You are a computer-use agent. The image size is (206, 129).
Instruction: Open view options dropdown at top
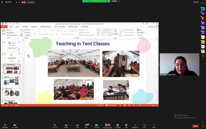click(x=116, y=1)
